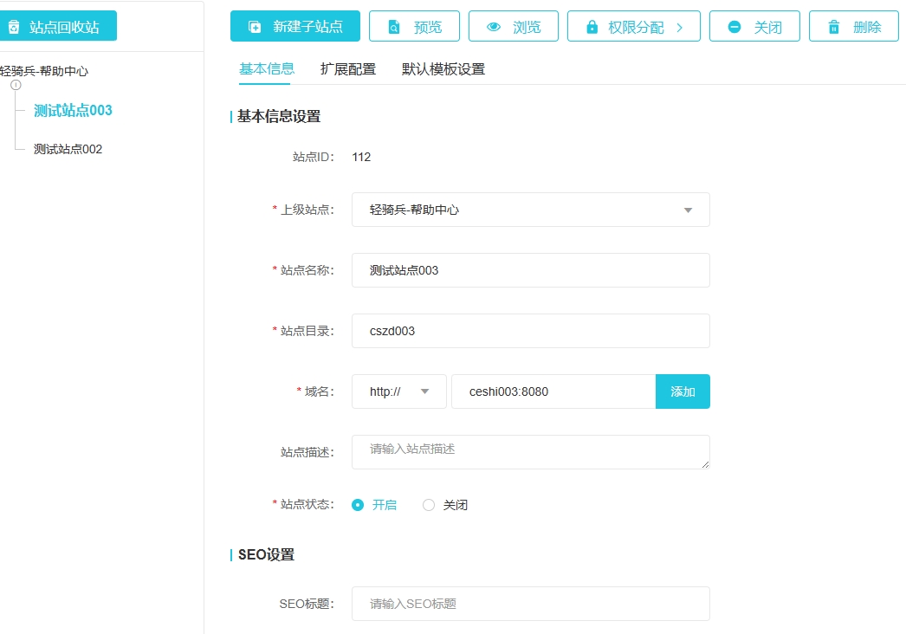Click the 预览 document search icon

click(x=394, y=27)
